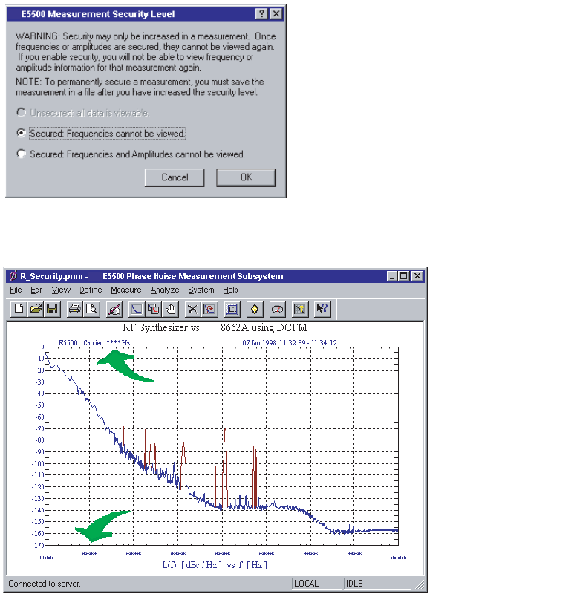Screen dimensions: 577x594
Task: Click the LOCAL status bar indicator
Action: pos(316,584)
